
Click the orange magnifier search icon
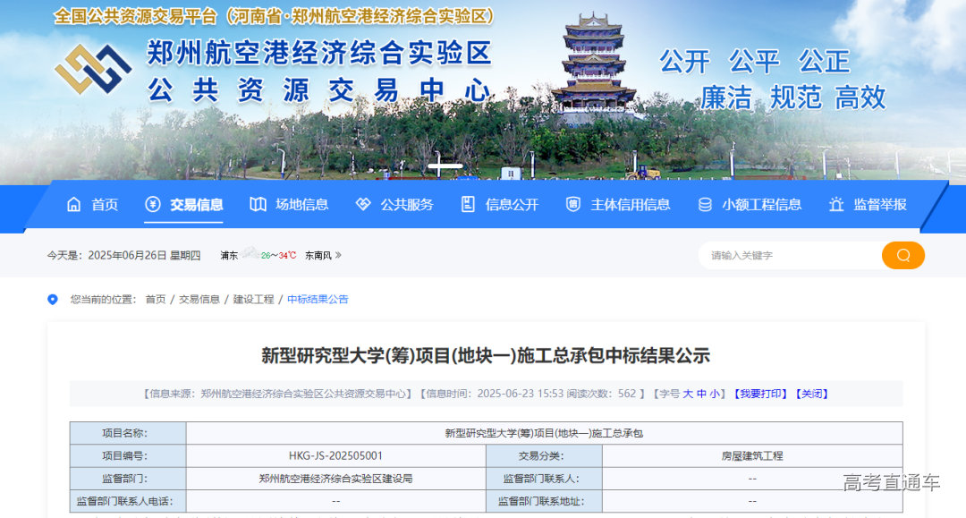point(902,255)
